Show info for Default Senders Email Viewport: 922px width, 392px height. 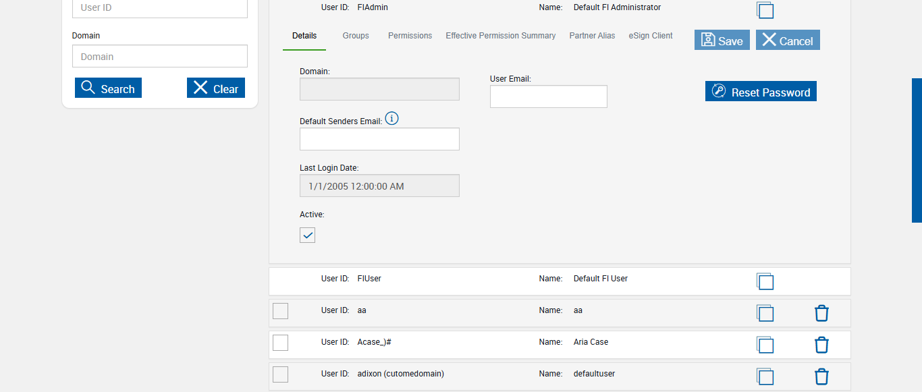pos(391,119)
